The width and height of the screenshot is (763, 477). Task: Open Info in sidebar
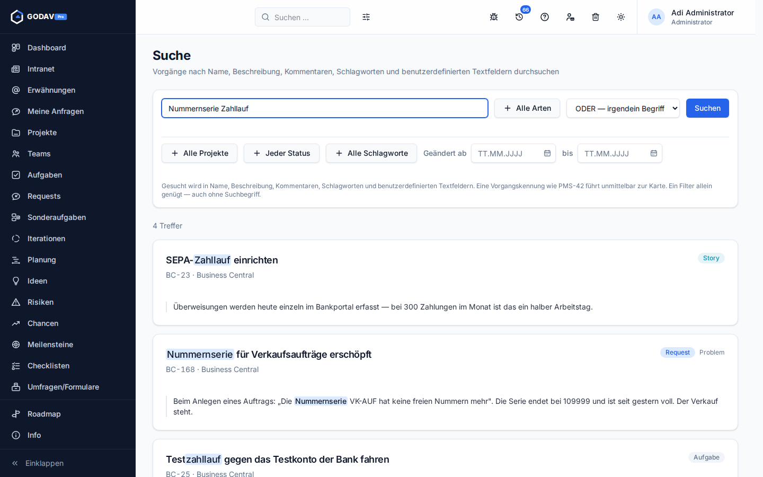tap(68, 435)
